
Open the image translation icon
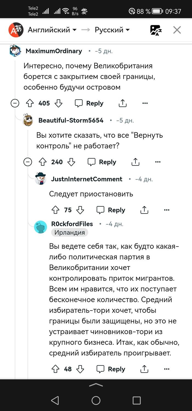tap(156, 30)
